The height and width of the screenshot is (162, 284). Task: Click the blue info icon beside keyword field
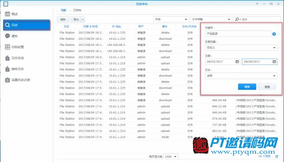tap(274, 34)
